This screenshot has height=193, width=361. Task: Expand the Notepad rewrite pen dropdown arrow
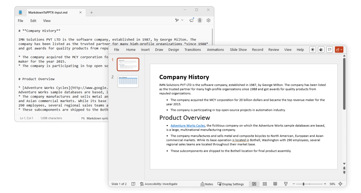(182, 20)
